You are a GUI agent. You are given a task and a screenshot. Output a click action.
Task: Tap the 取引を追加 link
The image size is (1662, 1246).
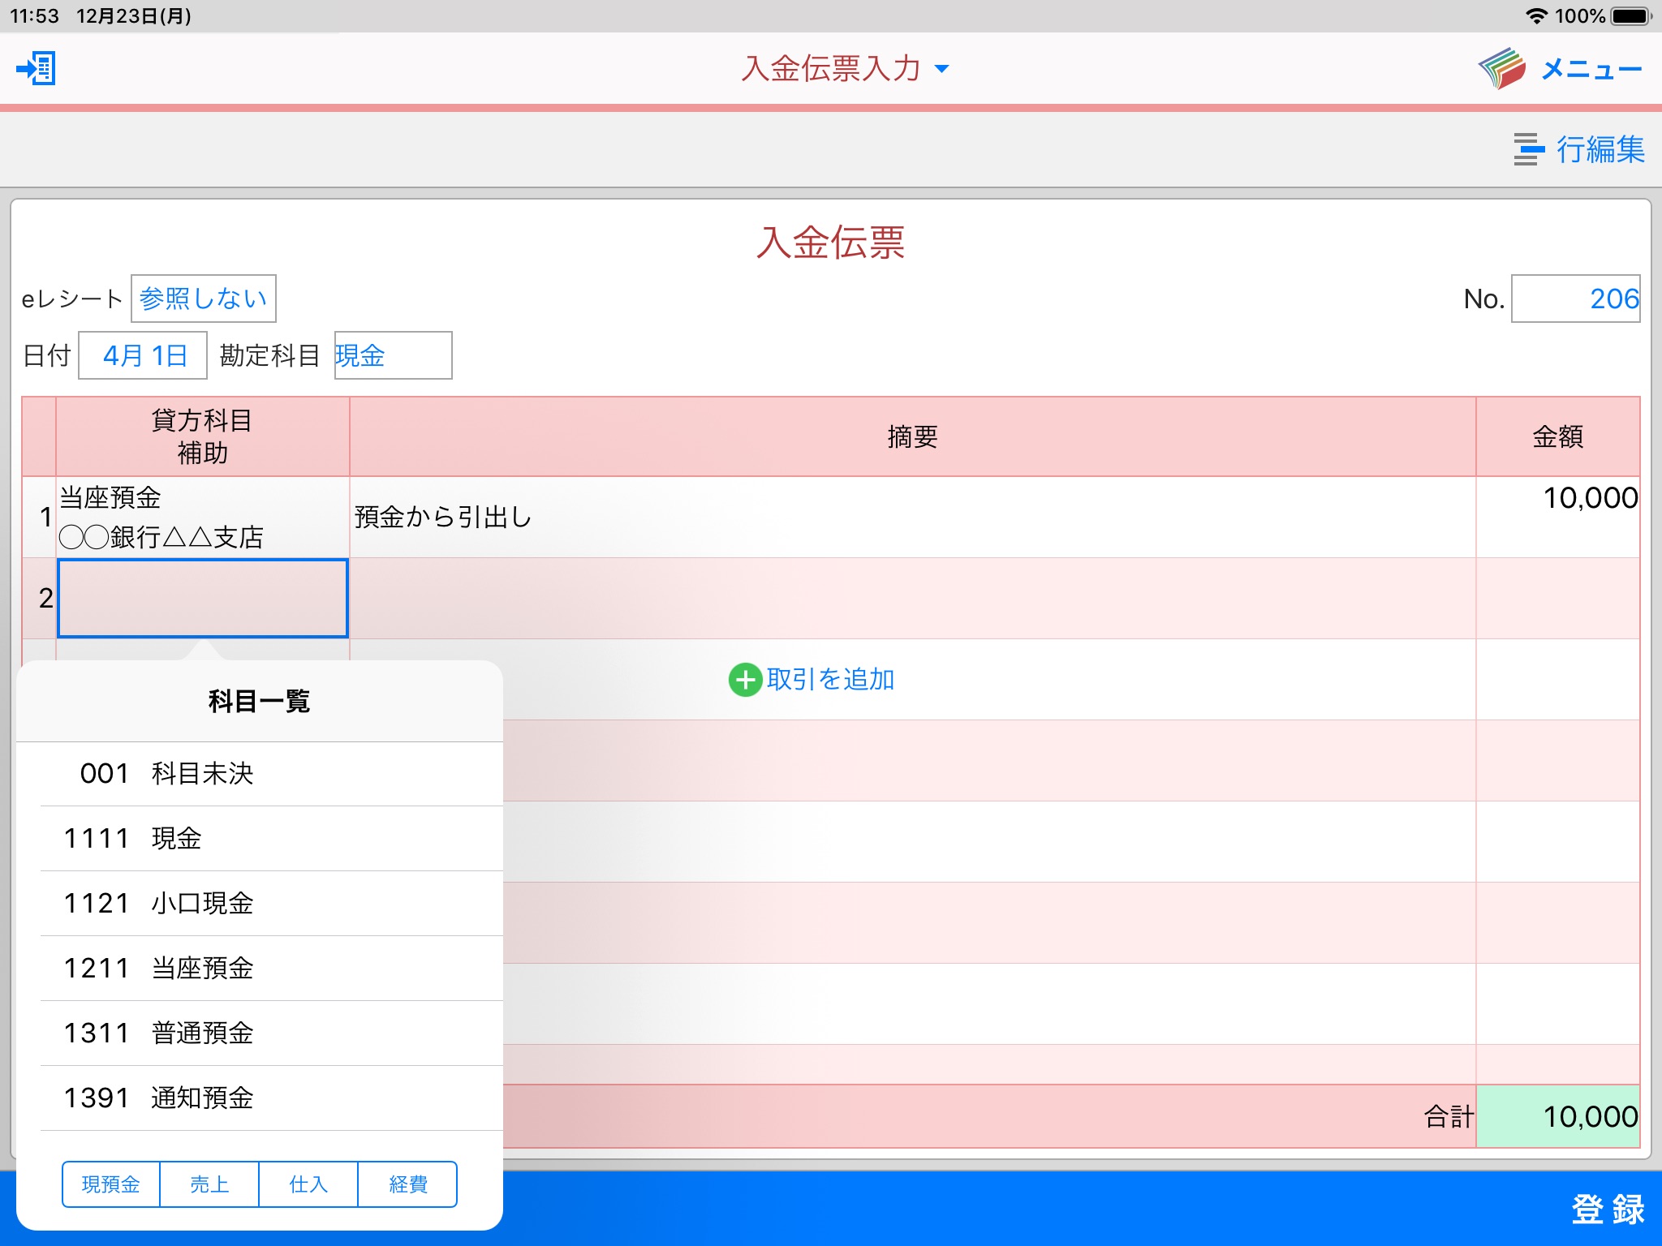(830, 680)
